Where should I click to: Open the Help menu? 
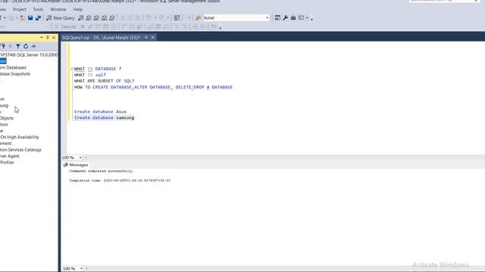point(77,10)
